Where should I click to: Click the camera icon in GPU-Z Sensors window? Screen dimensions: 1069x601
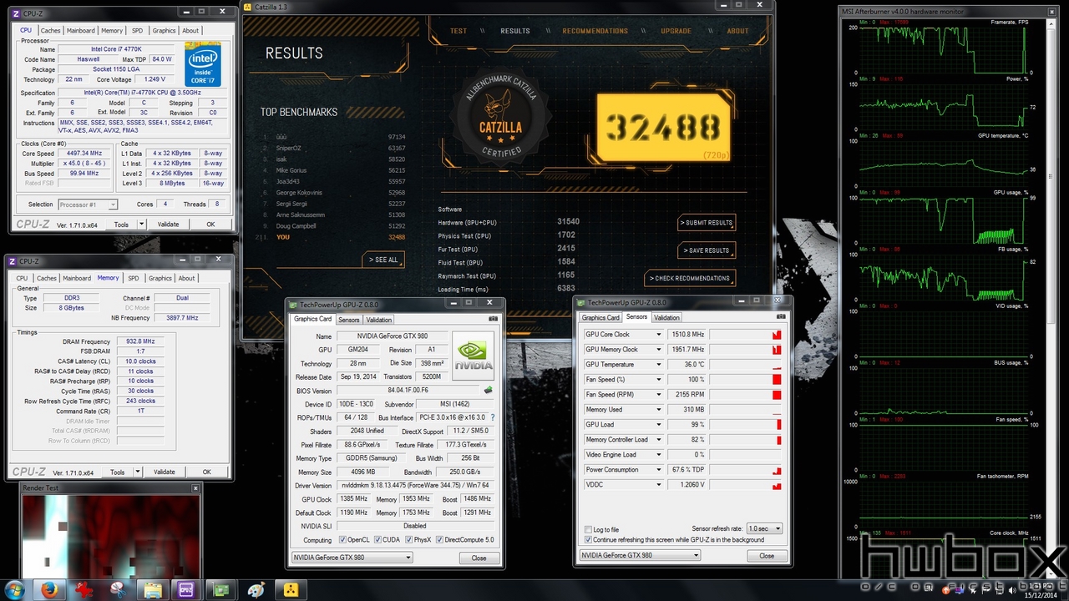pyautogui.click(x=781, y=317)
